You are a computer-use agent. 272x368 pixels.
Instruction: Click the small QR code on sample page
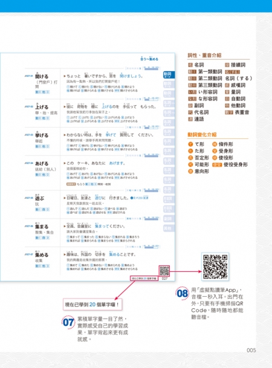coord(164,271)
